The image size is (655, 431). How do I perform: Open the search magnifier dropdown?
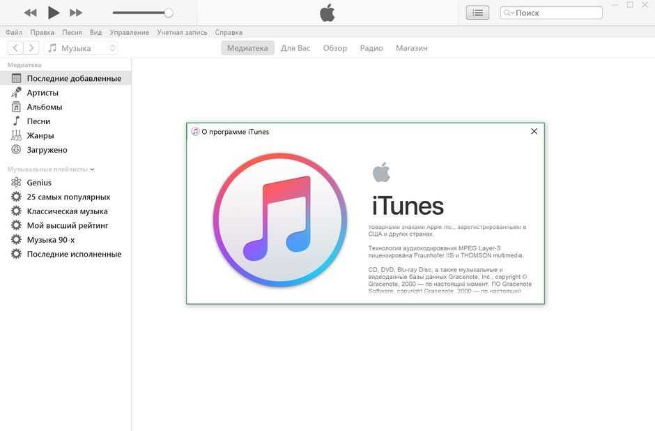point(508,13)
